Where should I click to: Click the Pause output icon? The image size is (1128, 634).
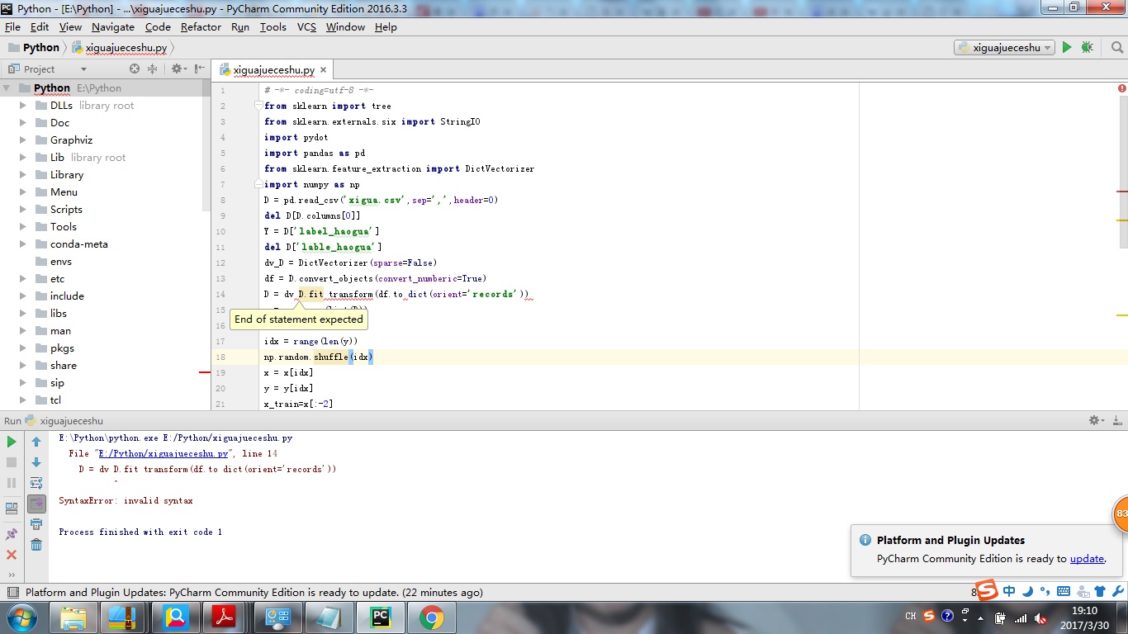[x=12, y=483]
